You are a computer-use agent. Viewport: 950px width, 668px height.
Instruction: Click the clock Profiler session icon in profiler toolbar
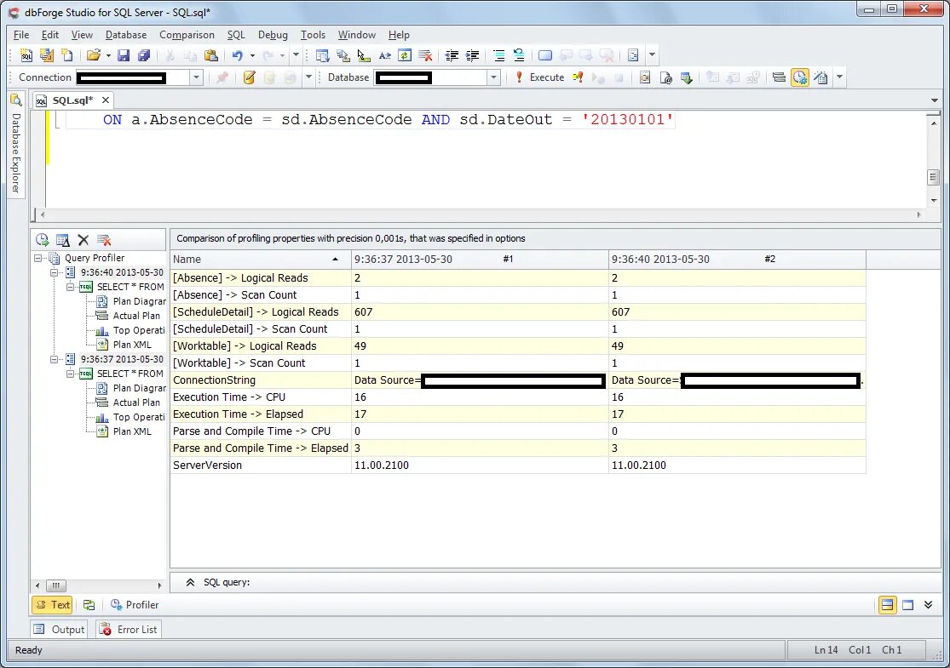point(42,239)
